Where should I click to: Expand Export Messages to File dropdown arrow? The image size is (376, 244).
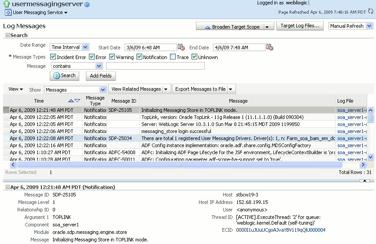(x=230, y=89)
